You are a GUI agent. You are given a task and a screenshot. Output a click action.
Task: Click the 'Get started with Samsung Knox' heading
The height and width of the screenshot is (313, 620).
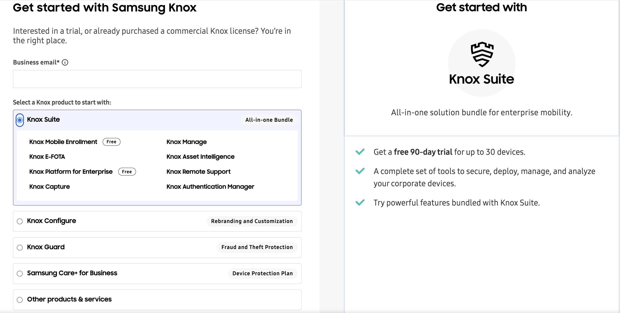point(105,7)
